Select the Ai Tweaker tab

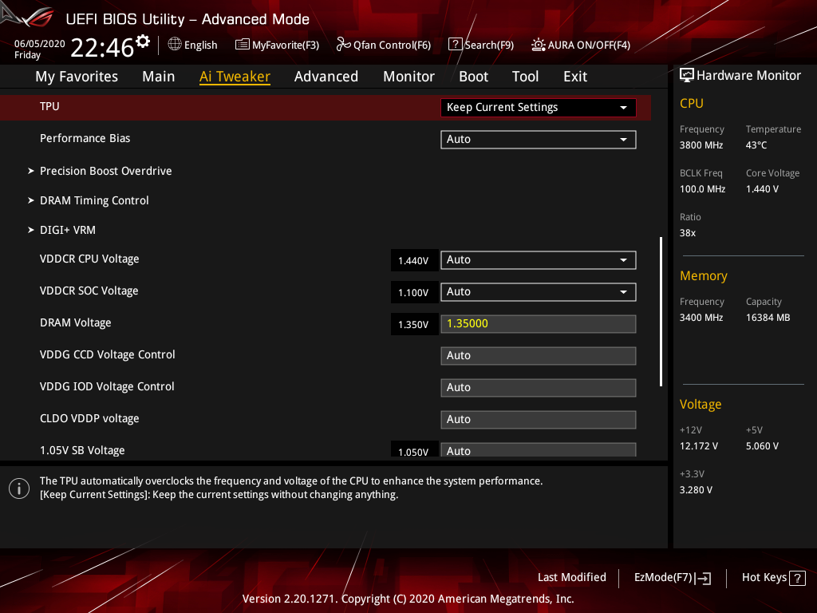pos(235,77)
